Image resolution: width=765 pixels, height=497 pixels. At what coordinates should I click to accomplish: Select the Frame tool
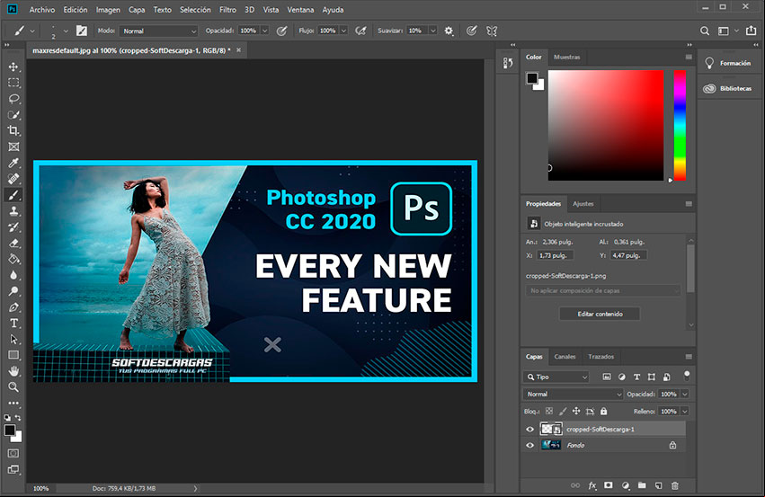[x=13, y=146]
